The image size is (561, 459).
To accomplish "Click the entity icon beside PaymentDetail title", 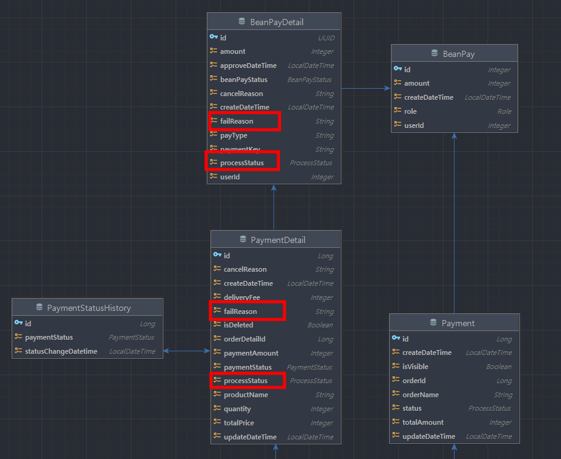I will [243, 240].
